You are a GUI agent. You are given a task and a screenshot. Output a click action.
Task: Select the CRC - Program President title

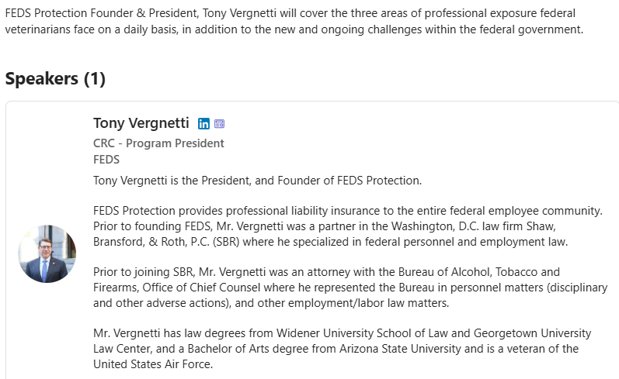[x=158, y=143]
